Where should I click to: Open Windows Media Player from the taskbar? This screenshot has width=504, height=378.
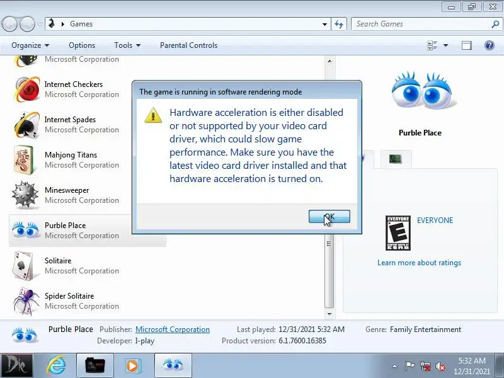click(133, 366)
